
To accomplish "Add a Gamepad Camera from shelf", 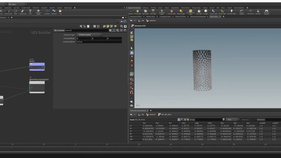I will pyautogui.click(x=267, y=12).
